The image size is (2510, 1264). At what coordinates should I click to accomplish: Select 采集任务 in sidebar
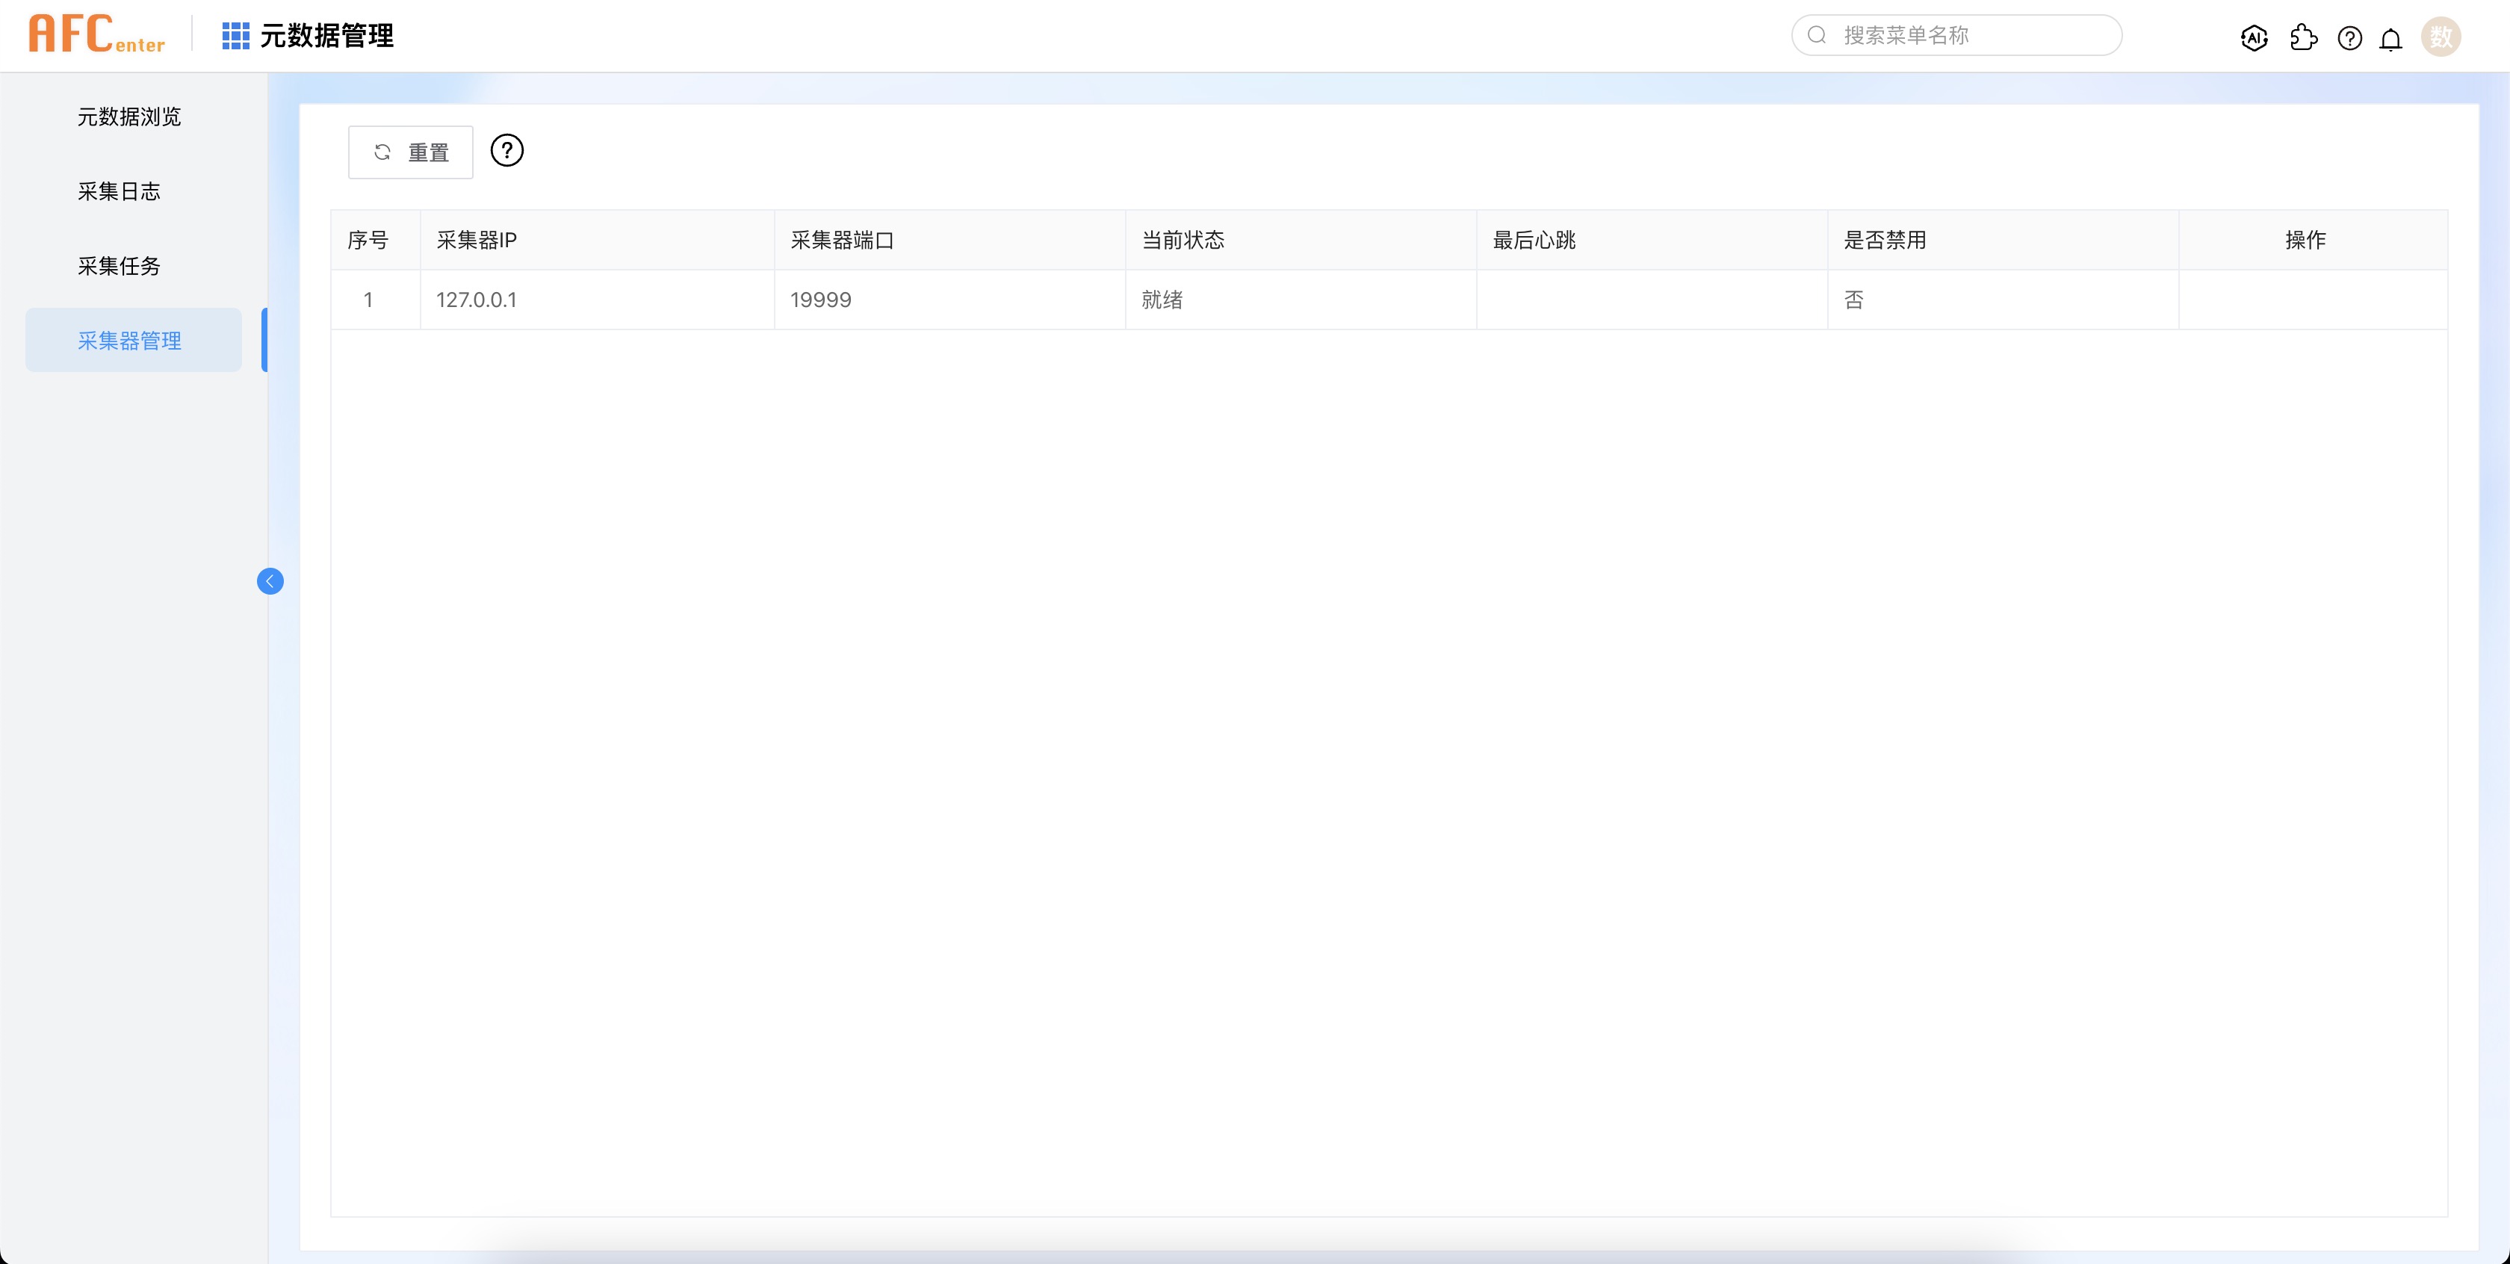click(119, 266)
